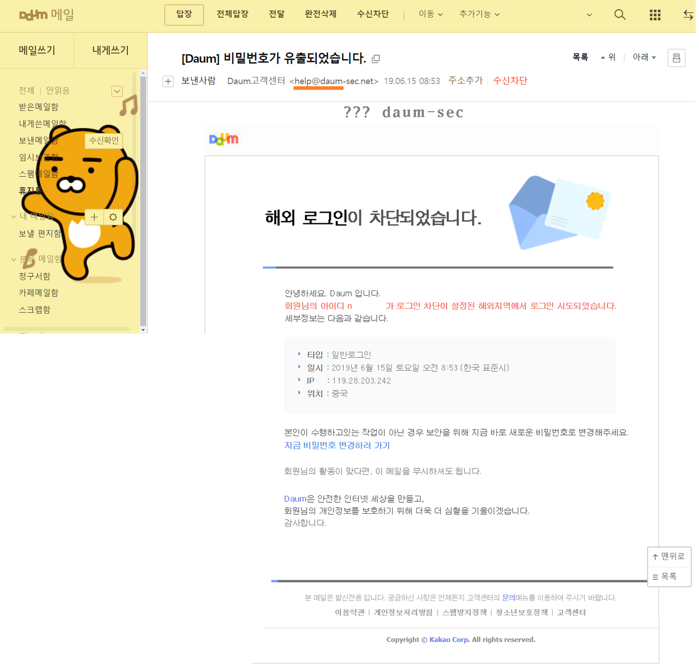Image resolution: width=699 pixels, height=666 pixels.
Task: Expand sender details with plus icon
Action: (x=168, y=81)
